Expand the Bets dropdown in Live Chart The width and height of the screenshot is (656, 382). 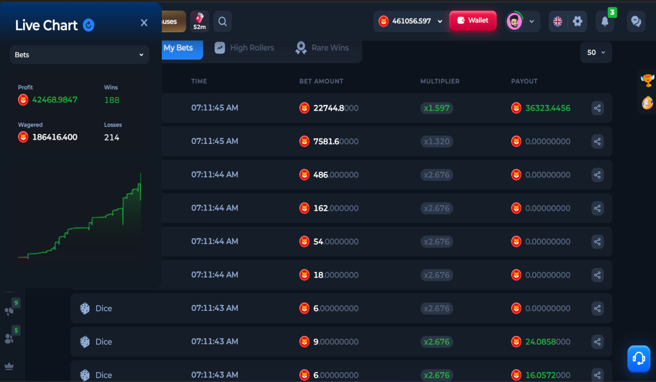click(x=79, y=55)
